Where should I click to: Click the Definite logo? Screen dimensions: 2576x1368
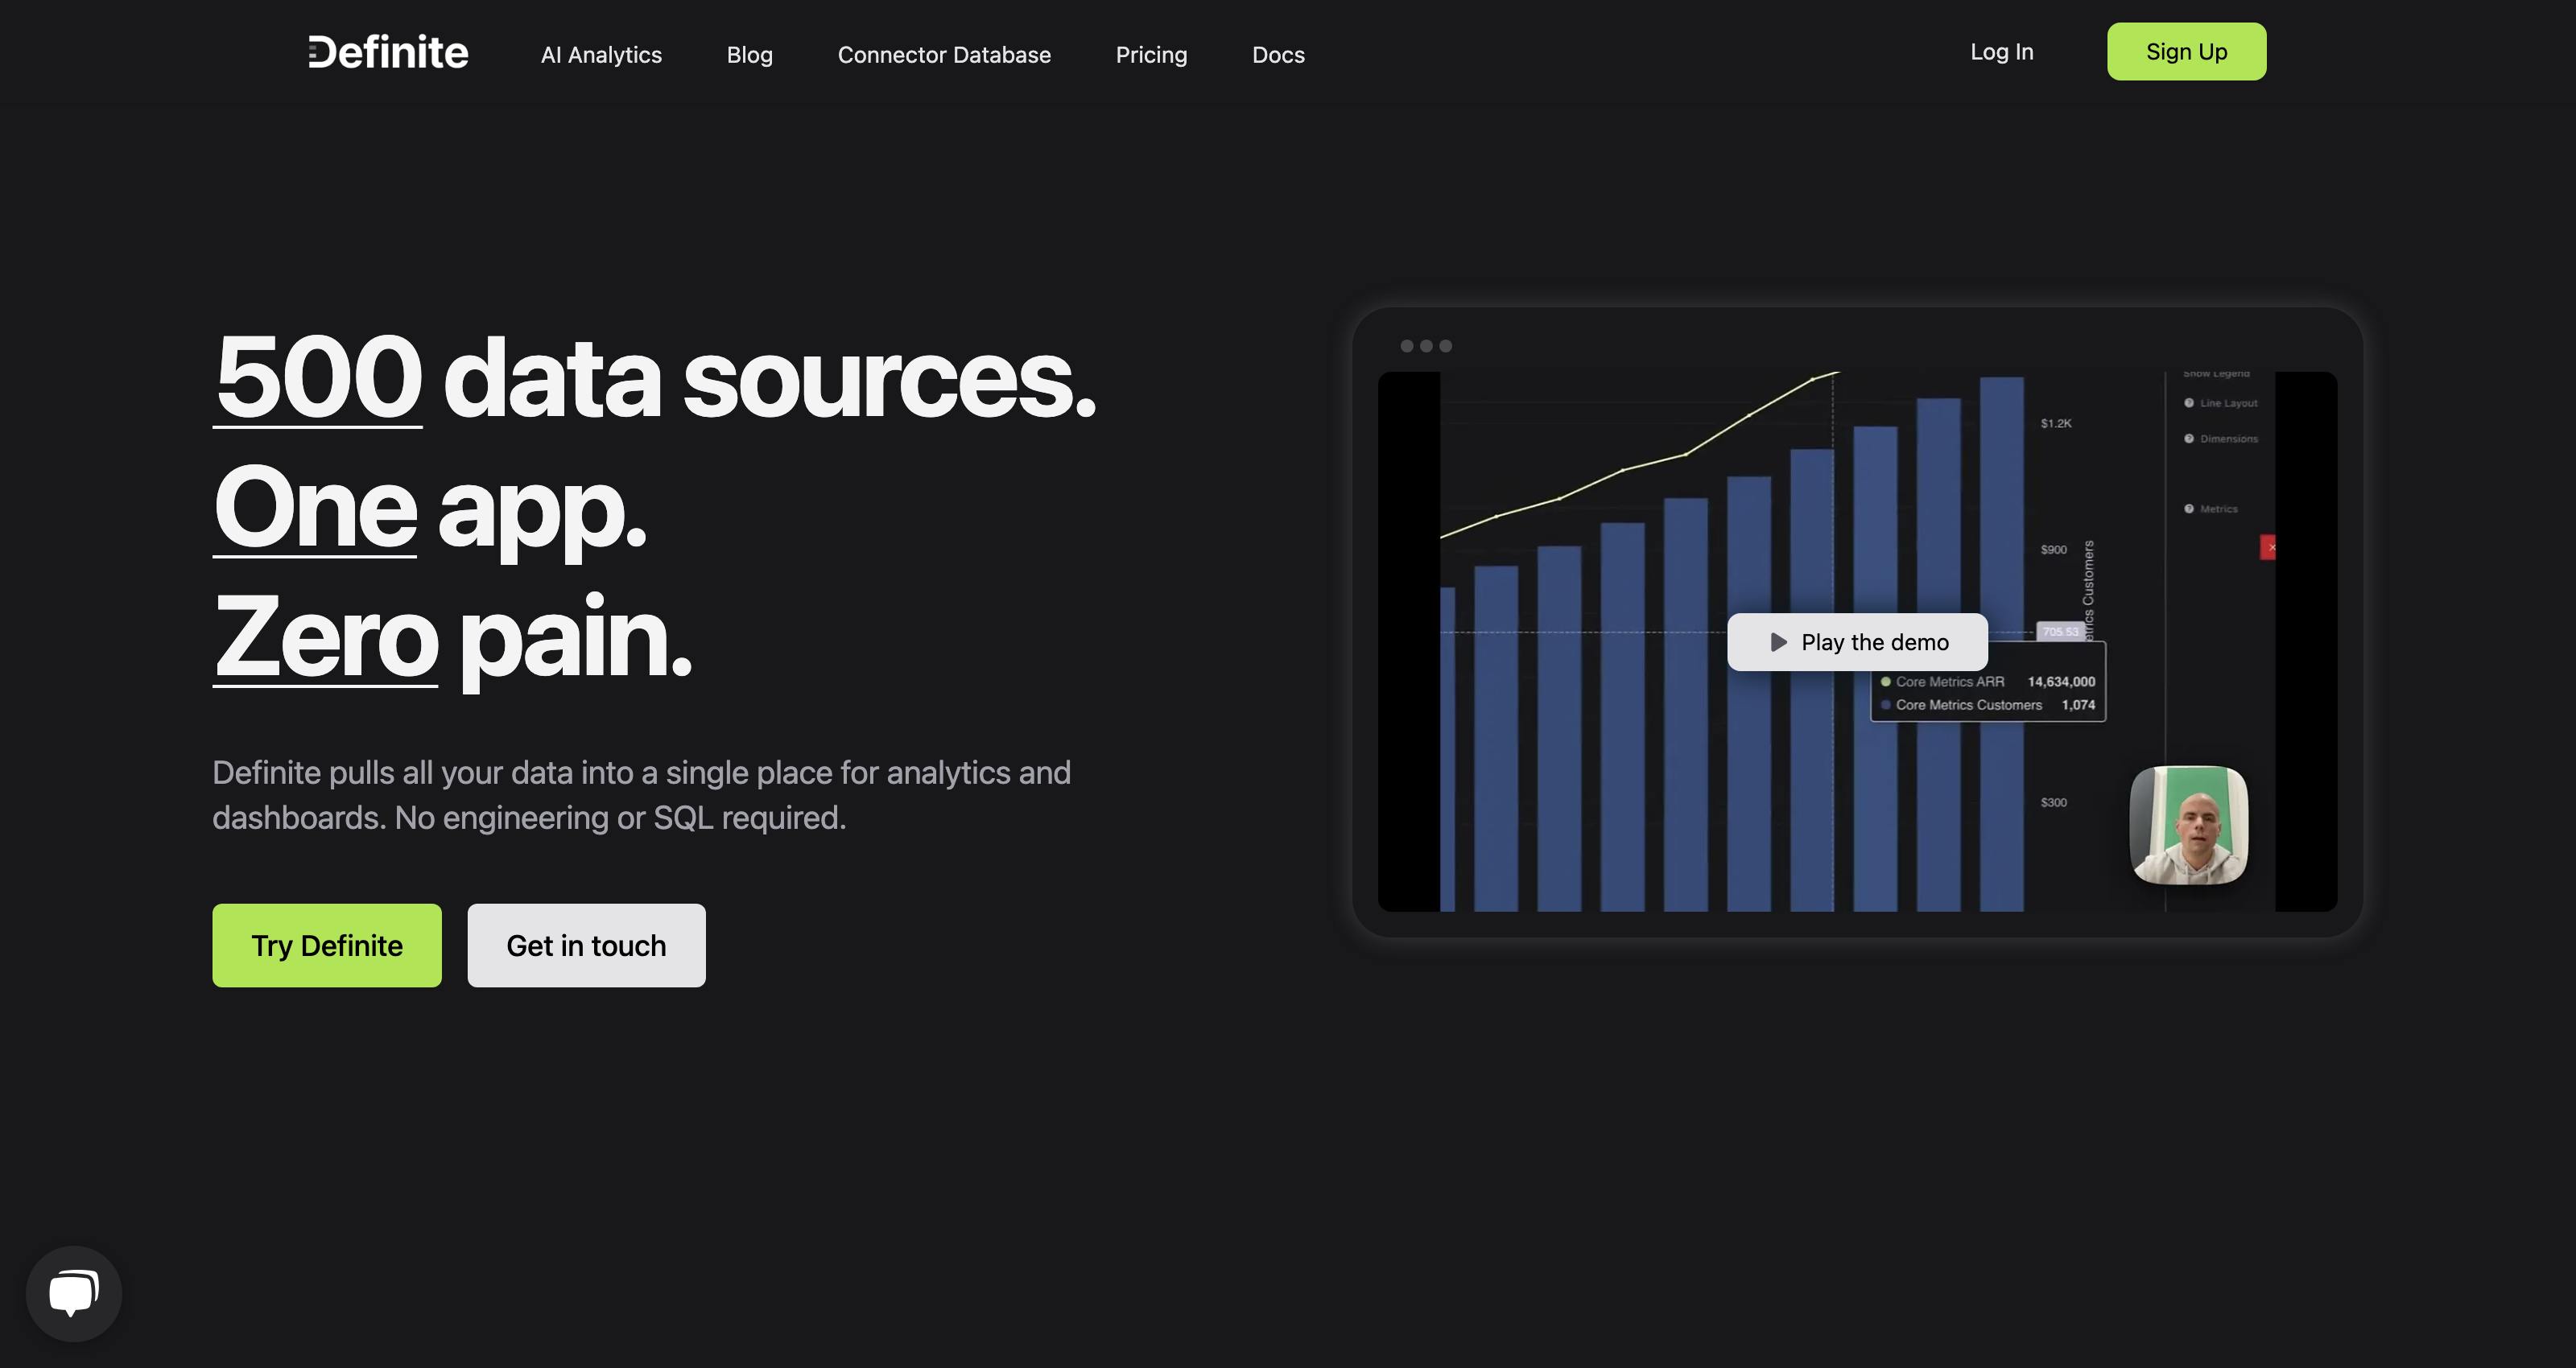(388, 53)
